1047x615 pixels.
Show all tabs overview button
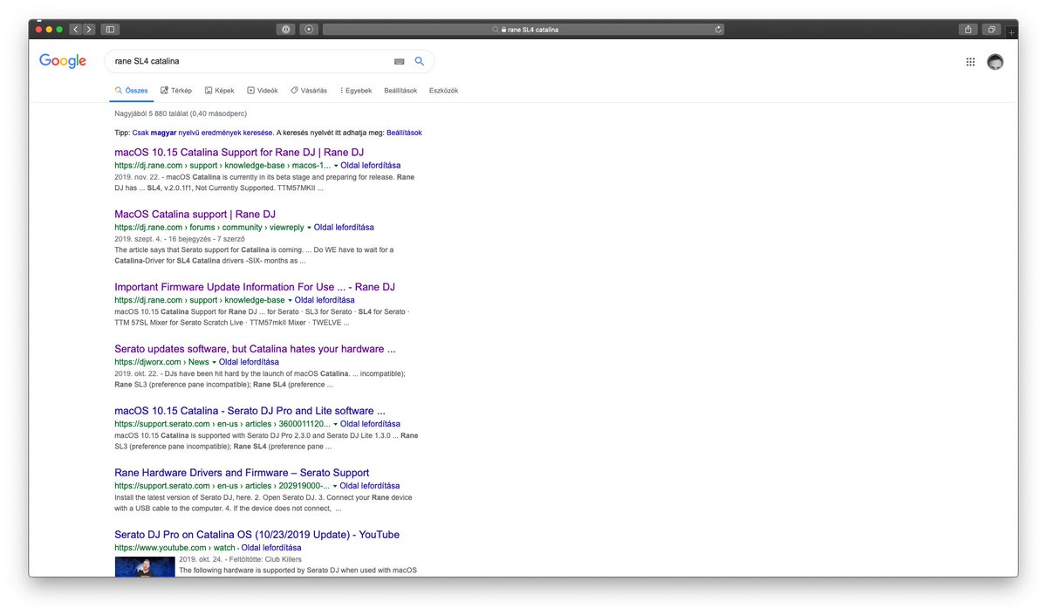[992, 29]
